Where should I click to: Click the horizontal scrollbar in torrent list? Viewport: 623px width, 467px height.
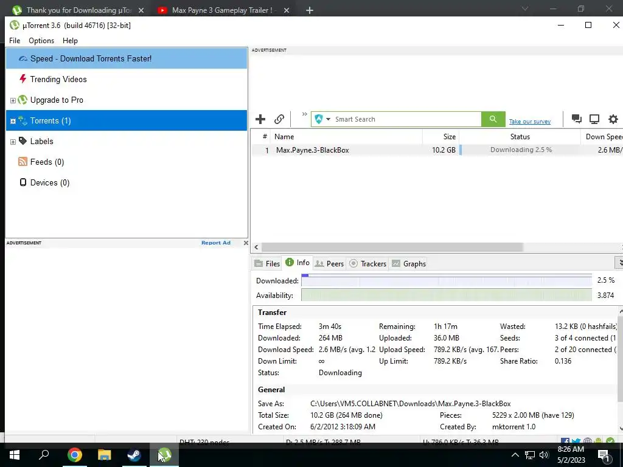click(392, 247)
